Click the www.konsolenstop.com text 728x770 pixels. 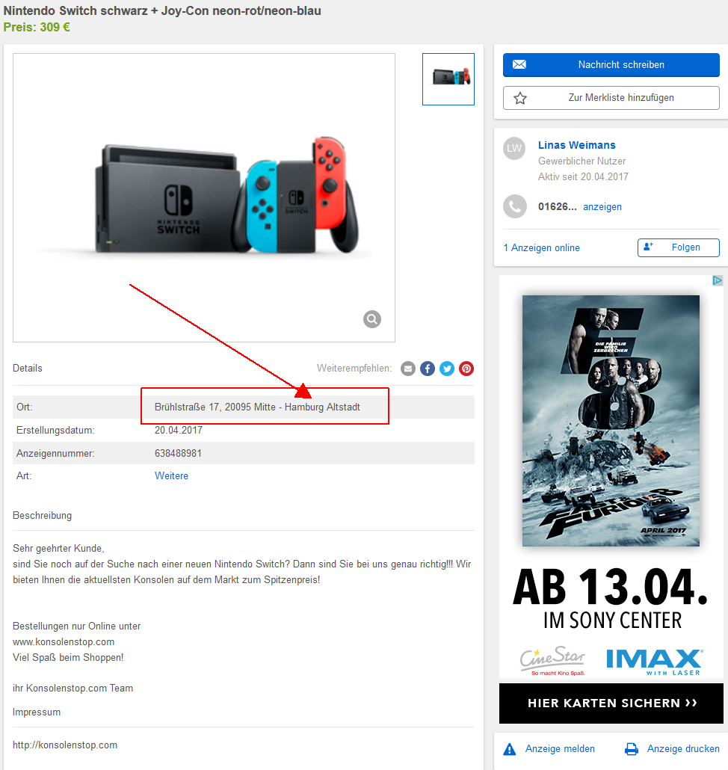tap(64, 642)
